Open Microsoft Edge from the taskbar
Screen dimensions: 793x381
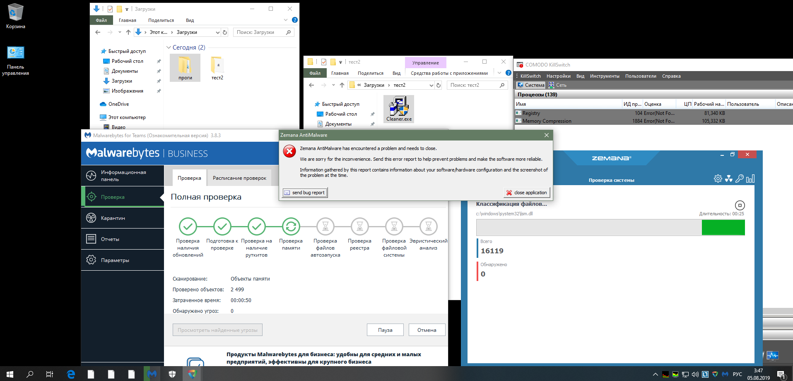coord(71,374)
